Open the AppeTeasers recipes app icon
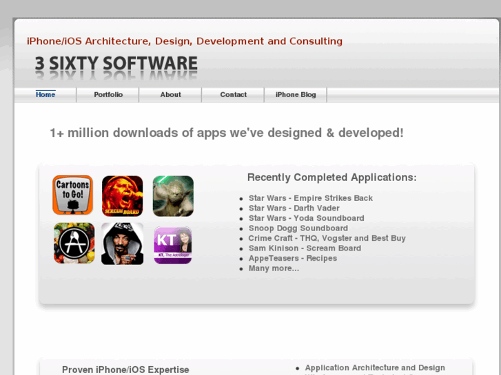The image size is (501, 375). (x=74, y=244)
